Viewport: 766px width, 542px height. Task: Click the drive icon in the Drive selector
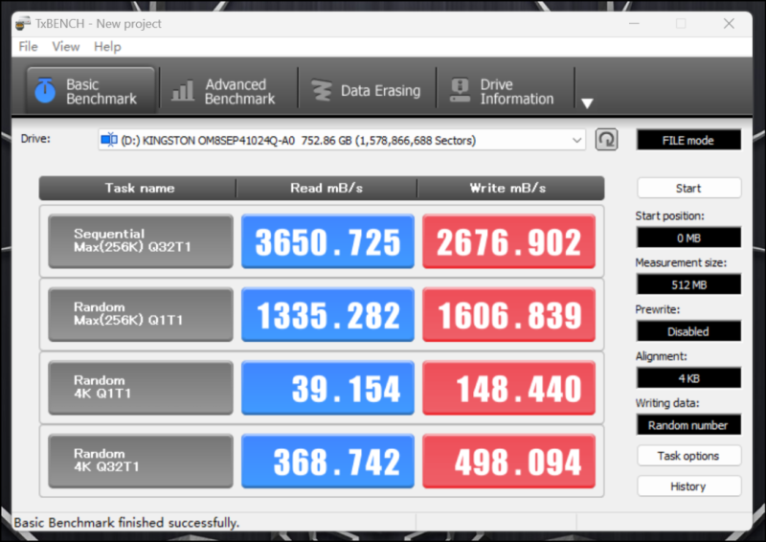click(108, 140)
